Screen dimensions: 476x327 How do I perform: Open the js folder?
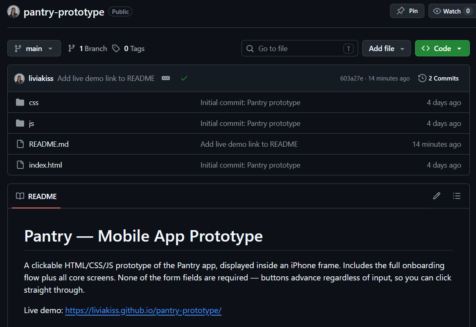click(32, 123)
